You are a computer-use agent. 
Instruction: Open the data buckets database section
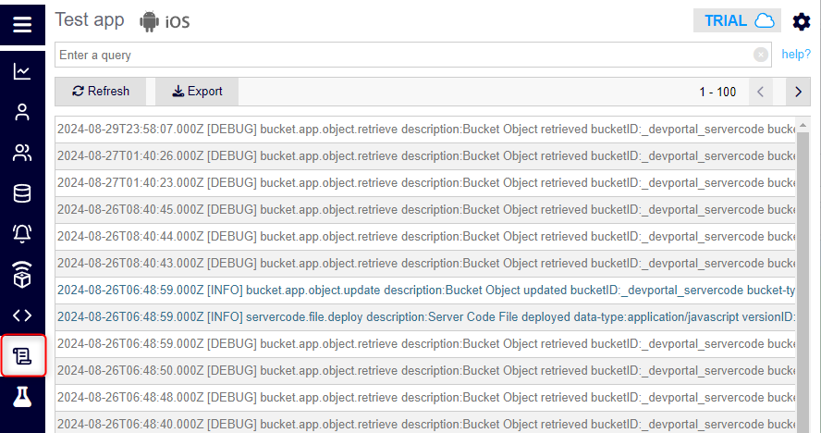pyautogui.click(x=22, y=193)
